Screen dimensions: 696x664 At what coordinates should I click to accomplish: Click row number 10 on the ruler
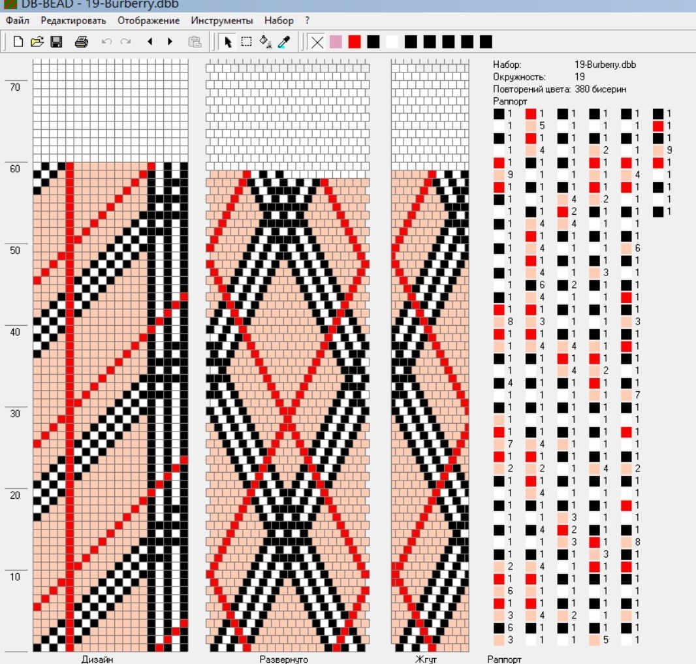(x=15, y=577)
